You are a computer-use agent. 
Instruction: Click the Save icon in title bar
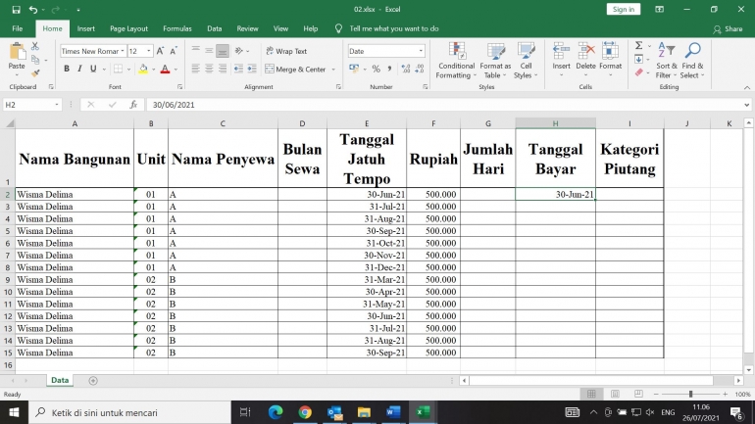16,10
